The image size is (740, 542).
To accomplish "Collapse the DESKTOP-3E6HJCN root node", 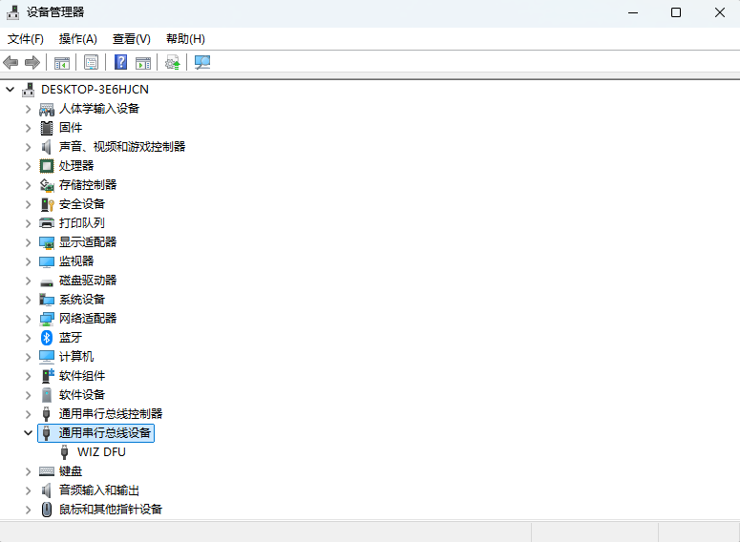I will (x=11, y=90).
